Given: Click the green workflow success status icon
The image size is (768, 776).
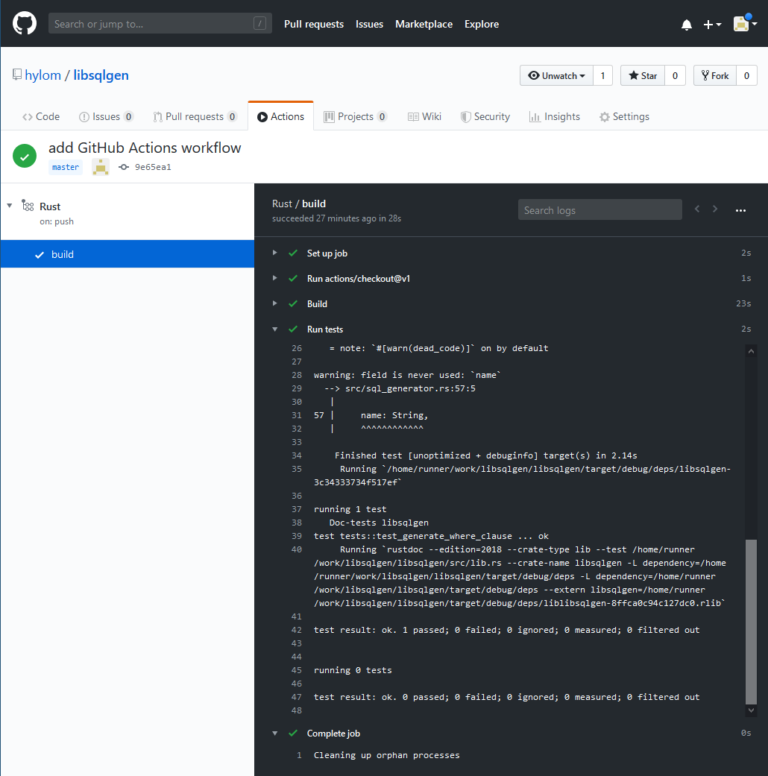Looking at the screenshot, I should tap(25, 156).
